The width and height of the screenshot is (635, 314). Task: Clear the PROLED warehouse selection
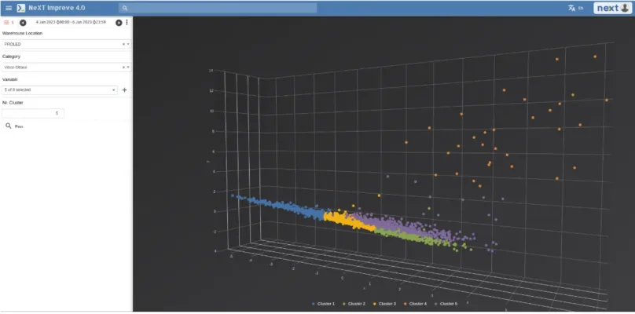[x=123, y=45]
